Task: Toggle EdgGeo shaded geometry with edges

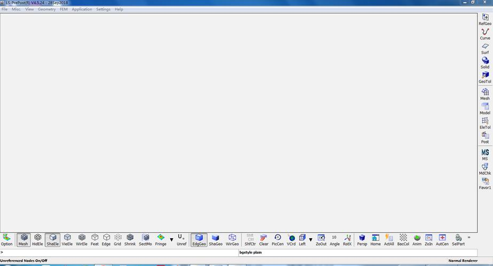Action: [x=199, y=240]
